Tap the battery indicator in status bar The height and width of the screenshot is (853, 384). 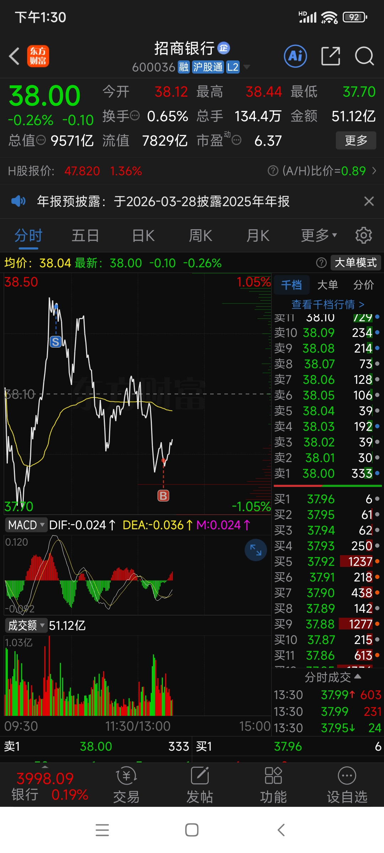(x=354, y=17)
